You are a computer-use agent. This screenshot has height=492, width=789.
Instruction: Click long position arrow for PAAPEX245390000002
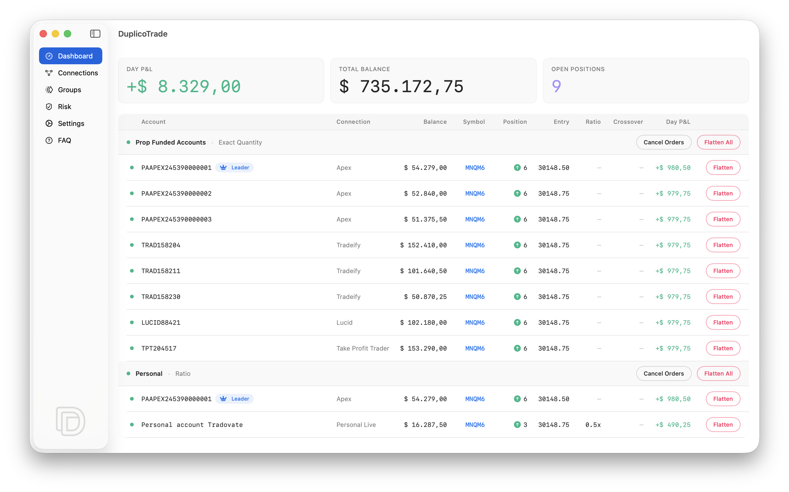point(517,194)
